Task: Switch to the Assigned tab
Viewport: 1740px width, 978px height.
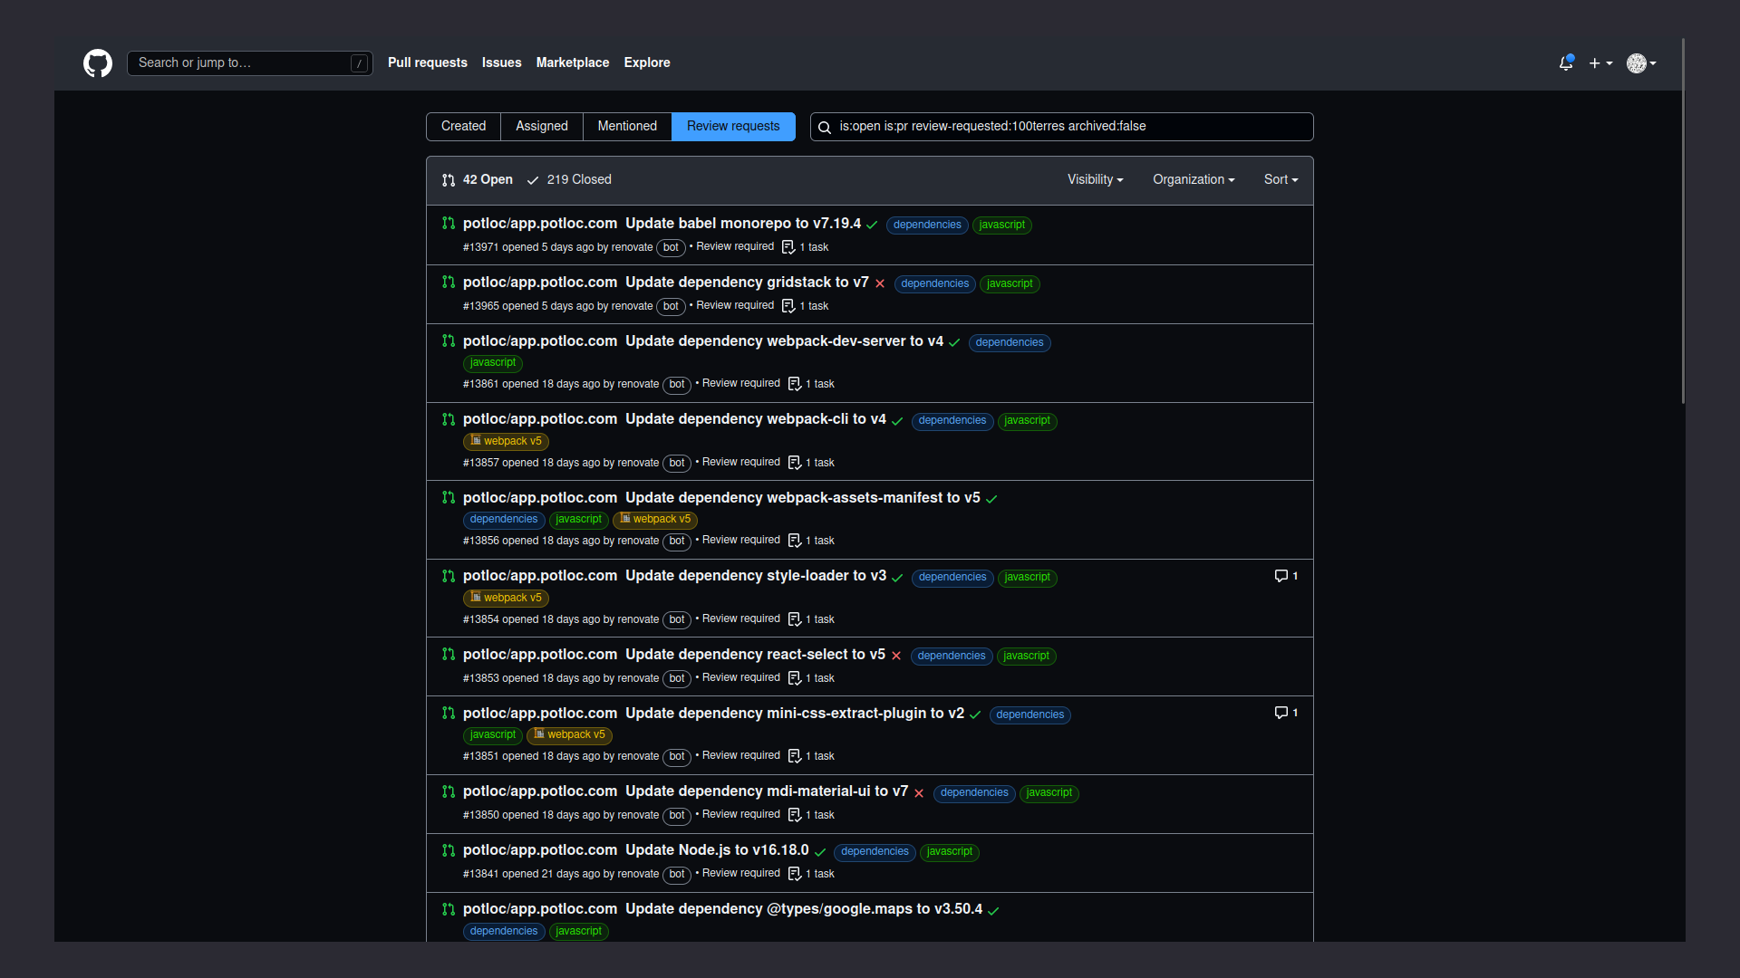Action: click(x=541, y=127)
